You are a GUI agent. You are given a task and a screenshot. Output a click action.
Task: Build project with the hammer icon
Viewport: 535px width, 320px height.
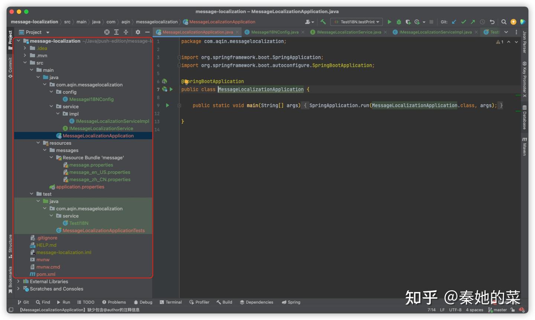[x=323, y=22]
